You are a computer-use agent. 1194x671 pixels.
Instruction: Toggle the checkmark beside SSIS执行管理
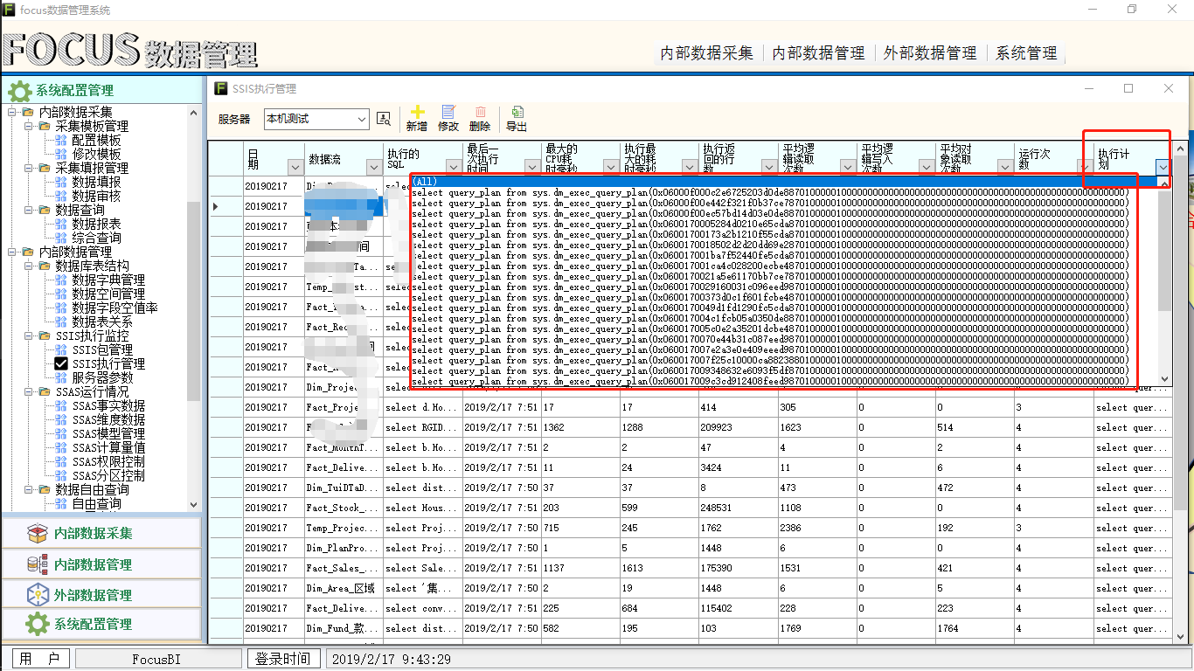61,363
